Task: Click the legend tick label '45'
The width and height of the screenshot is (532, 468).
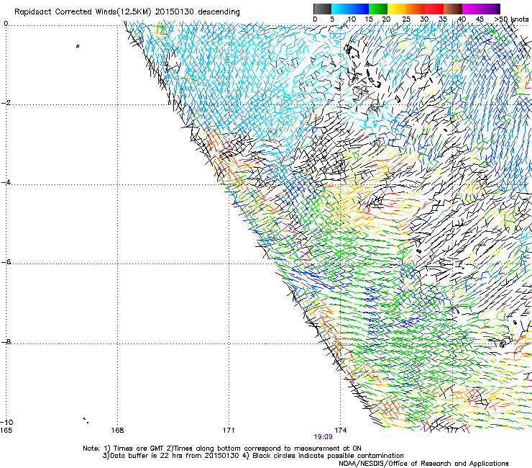Action: (480, 19)
